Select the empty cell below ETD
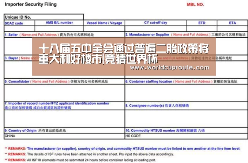Image resolution: width=248 pixels, height=163 pixels. (x=202, y=29)
